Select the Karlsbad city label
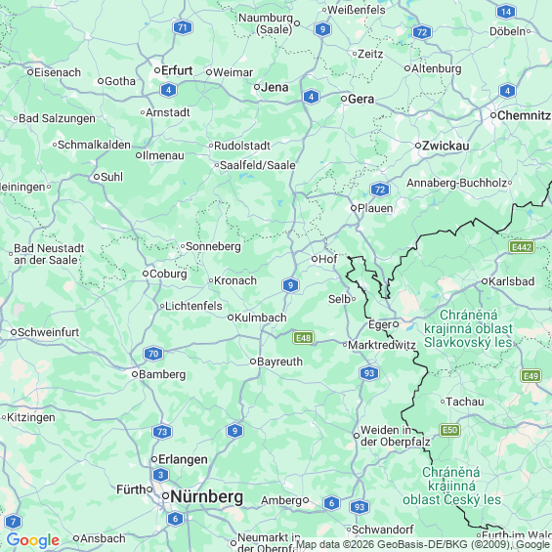552x552 pixels. pos(511,281)
